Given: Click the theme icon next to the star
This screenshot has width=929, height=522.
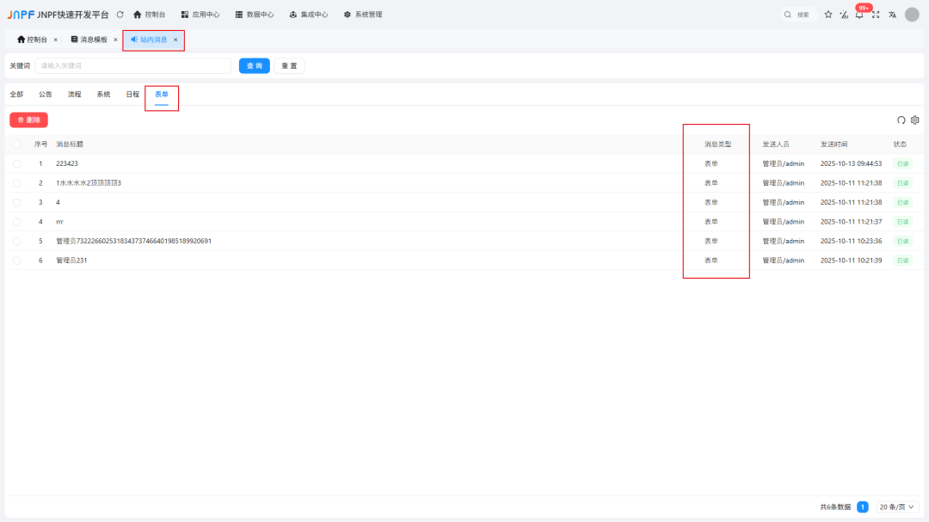Looking at the screenshot, I should click(x=844, y=15).
